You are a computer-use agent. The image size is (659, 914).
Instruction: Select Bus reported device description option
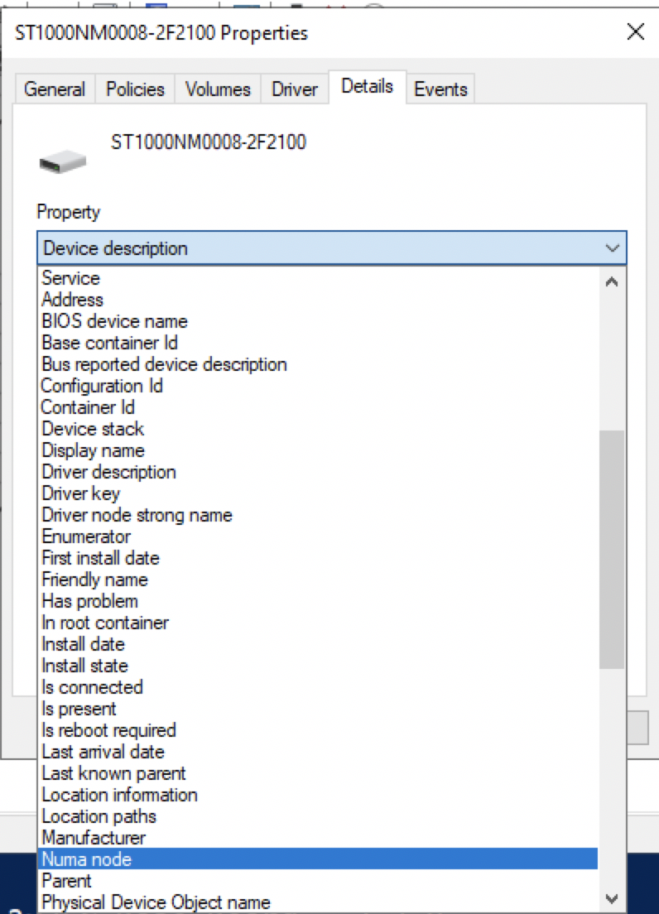pyautogui.click(x=318, y=364)
